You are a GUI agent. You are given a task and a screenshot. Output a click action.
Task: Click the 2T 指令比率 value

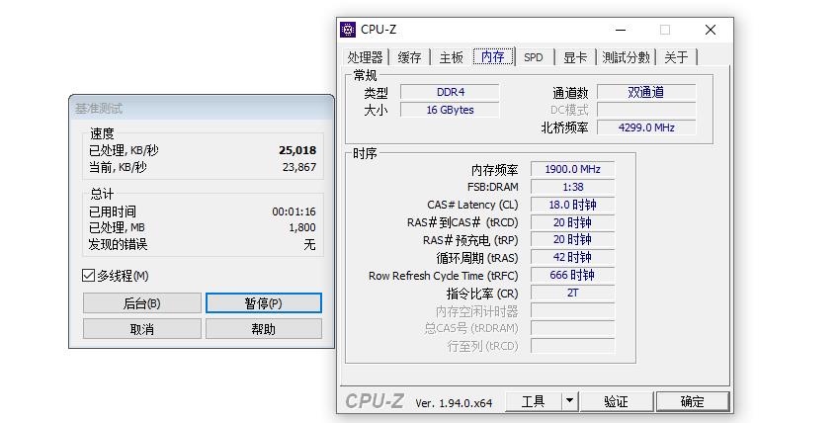(572, 293)
